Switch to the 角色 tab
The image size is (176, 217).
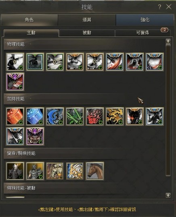(x=29, y=20)
